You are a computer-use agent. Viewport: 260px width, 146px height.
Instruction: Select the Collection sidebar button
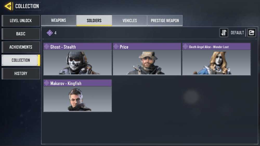21,60
